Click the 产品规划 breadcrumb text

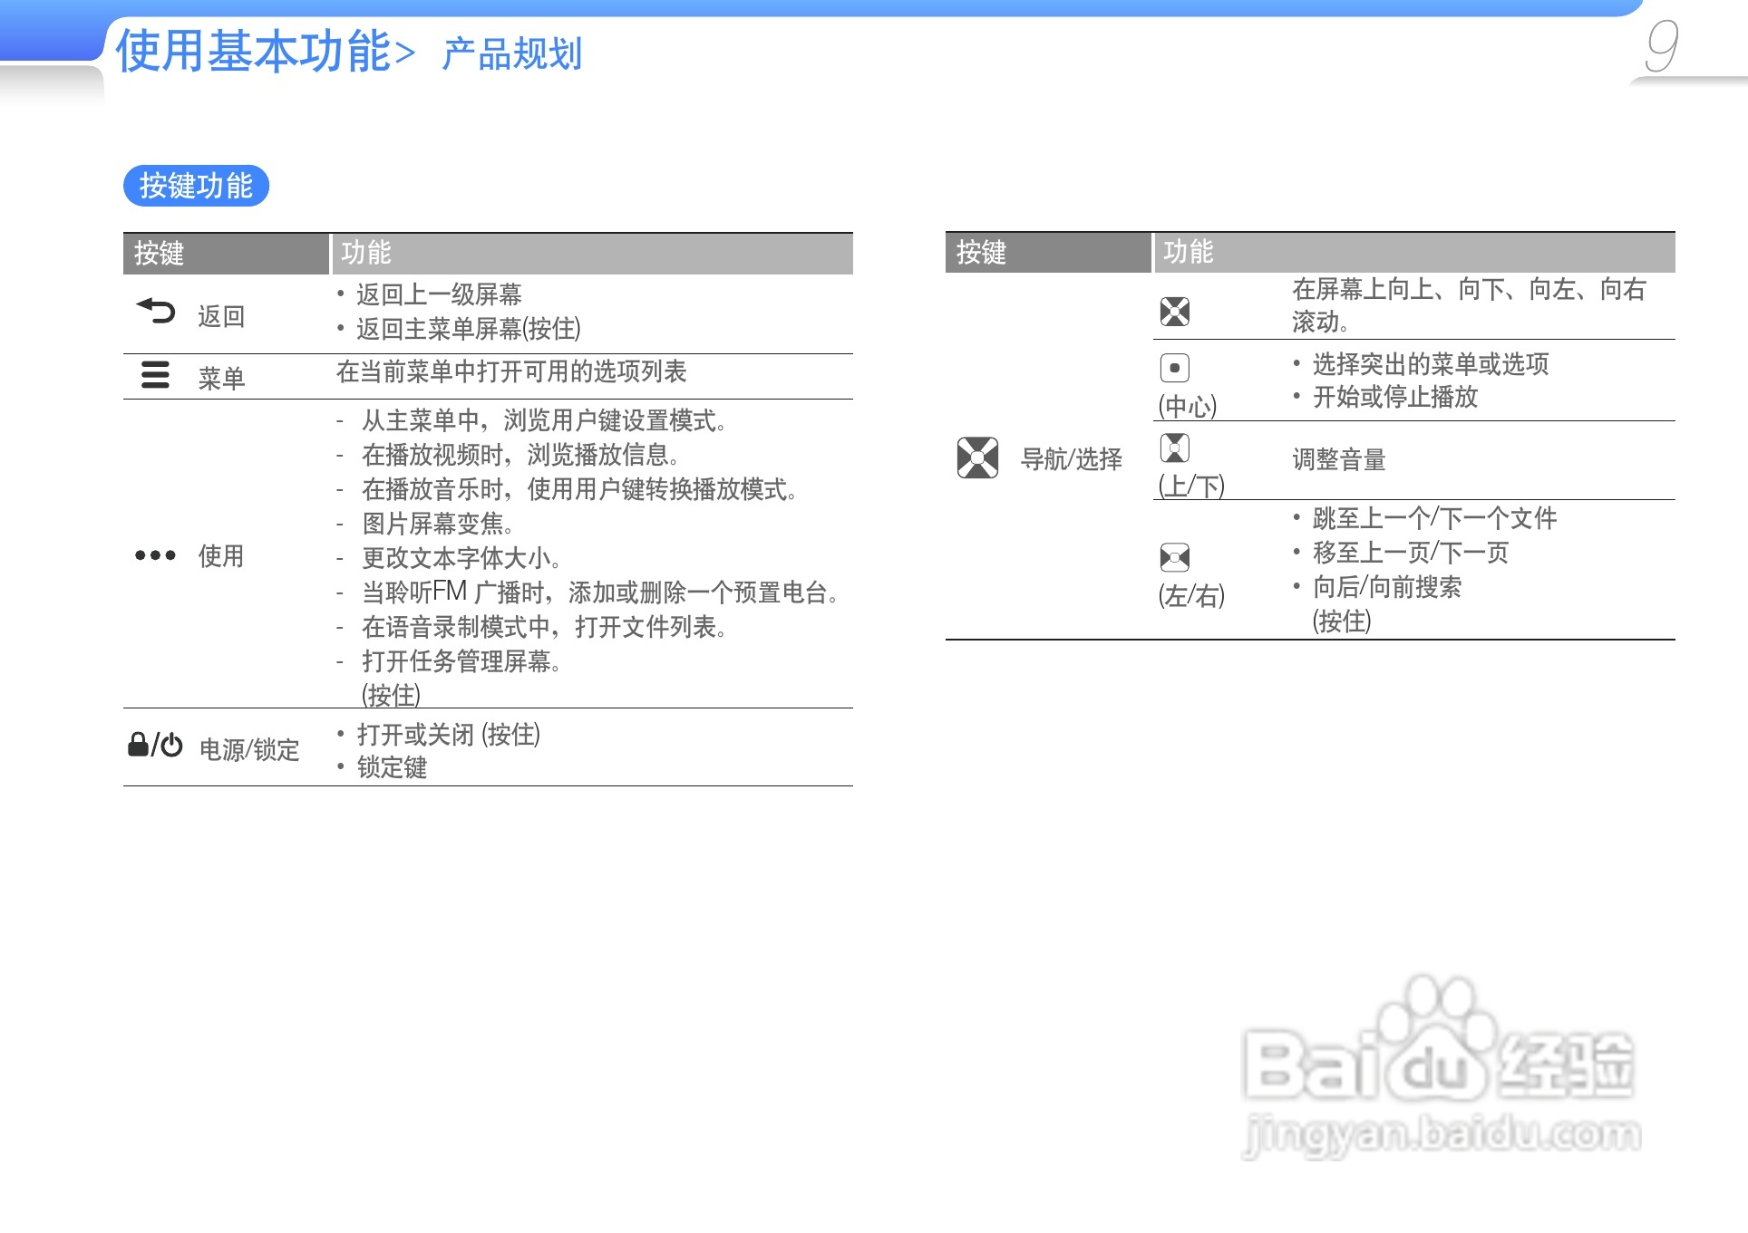511,54
